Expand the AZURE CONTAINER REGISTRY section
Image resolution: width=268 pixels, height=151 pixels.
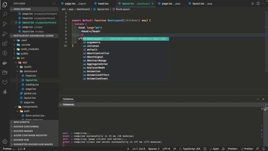pos(34,135)
